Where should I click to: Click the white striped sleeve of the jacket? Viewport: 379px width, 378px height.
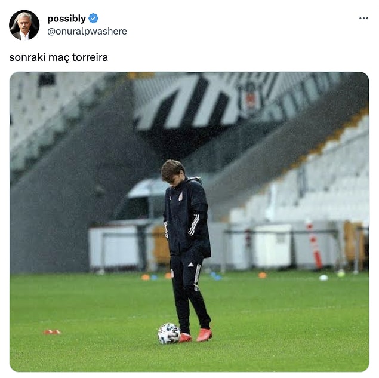(195, 225)
